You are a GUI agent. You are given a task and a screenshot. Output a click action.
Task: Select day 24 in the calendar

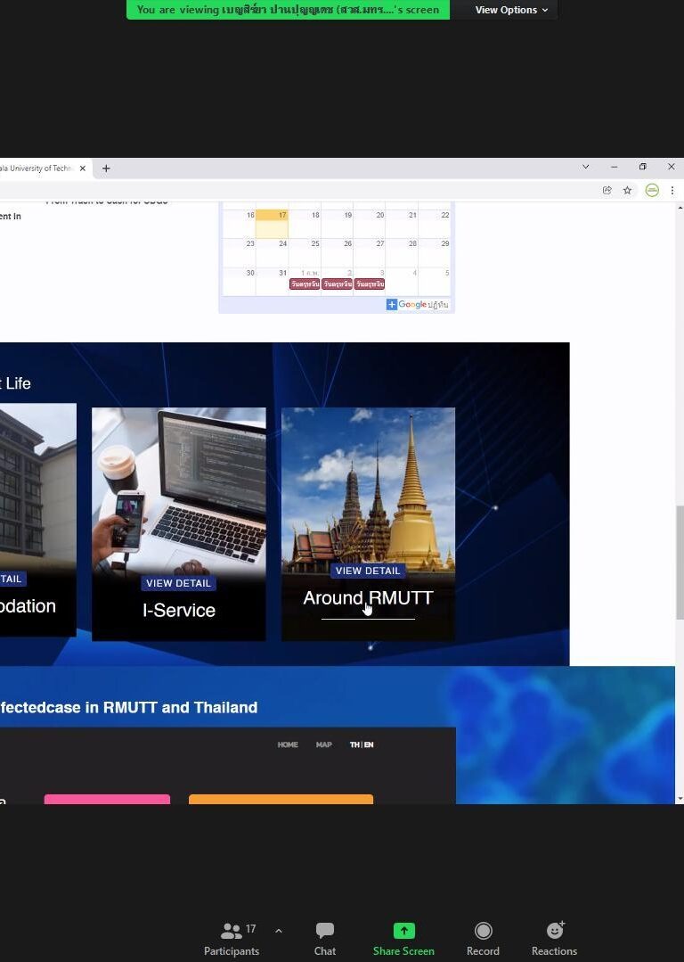click(x=272, y=252)
